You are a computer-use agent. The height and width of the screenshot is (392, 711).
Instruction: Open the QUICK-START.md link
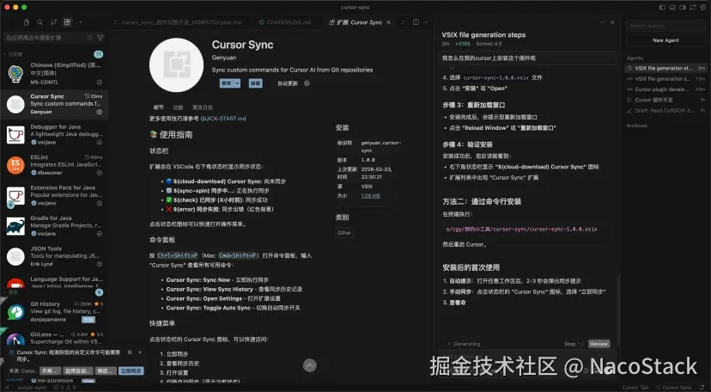[x=223, y=119]
